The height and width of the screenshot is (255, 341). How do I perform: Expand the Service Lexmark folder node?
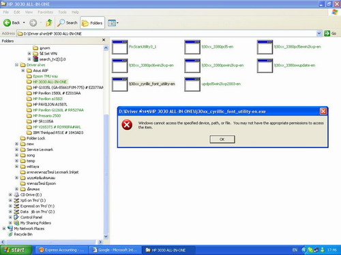16,150
